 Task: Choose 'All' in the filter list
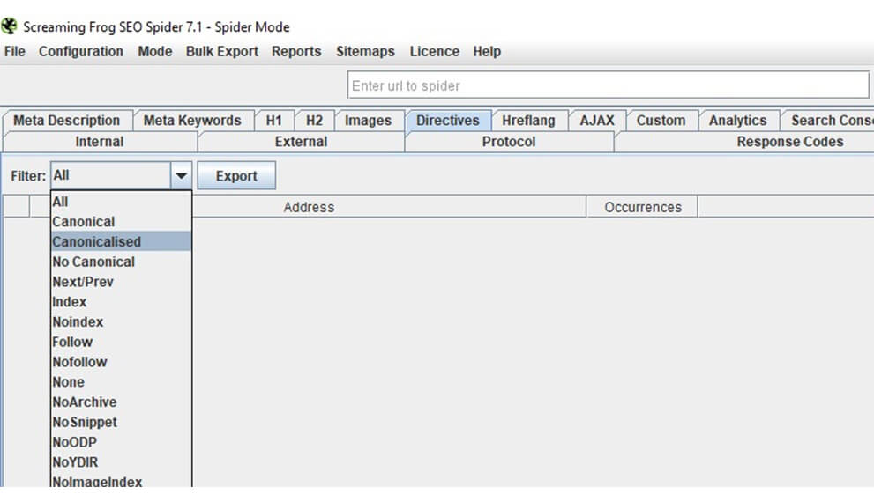pos(121,202)
